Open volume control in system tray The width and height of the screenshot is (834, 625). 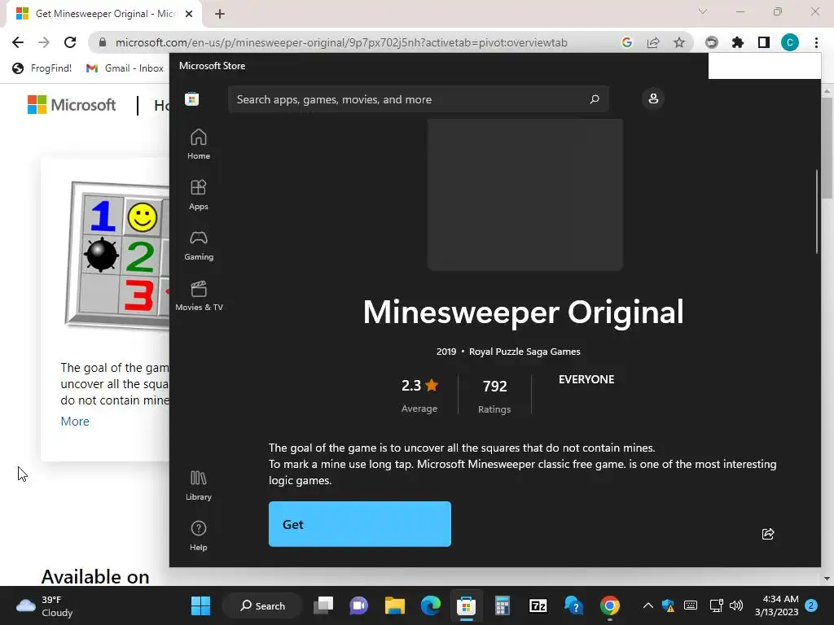[736, 605]
